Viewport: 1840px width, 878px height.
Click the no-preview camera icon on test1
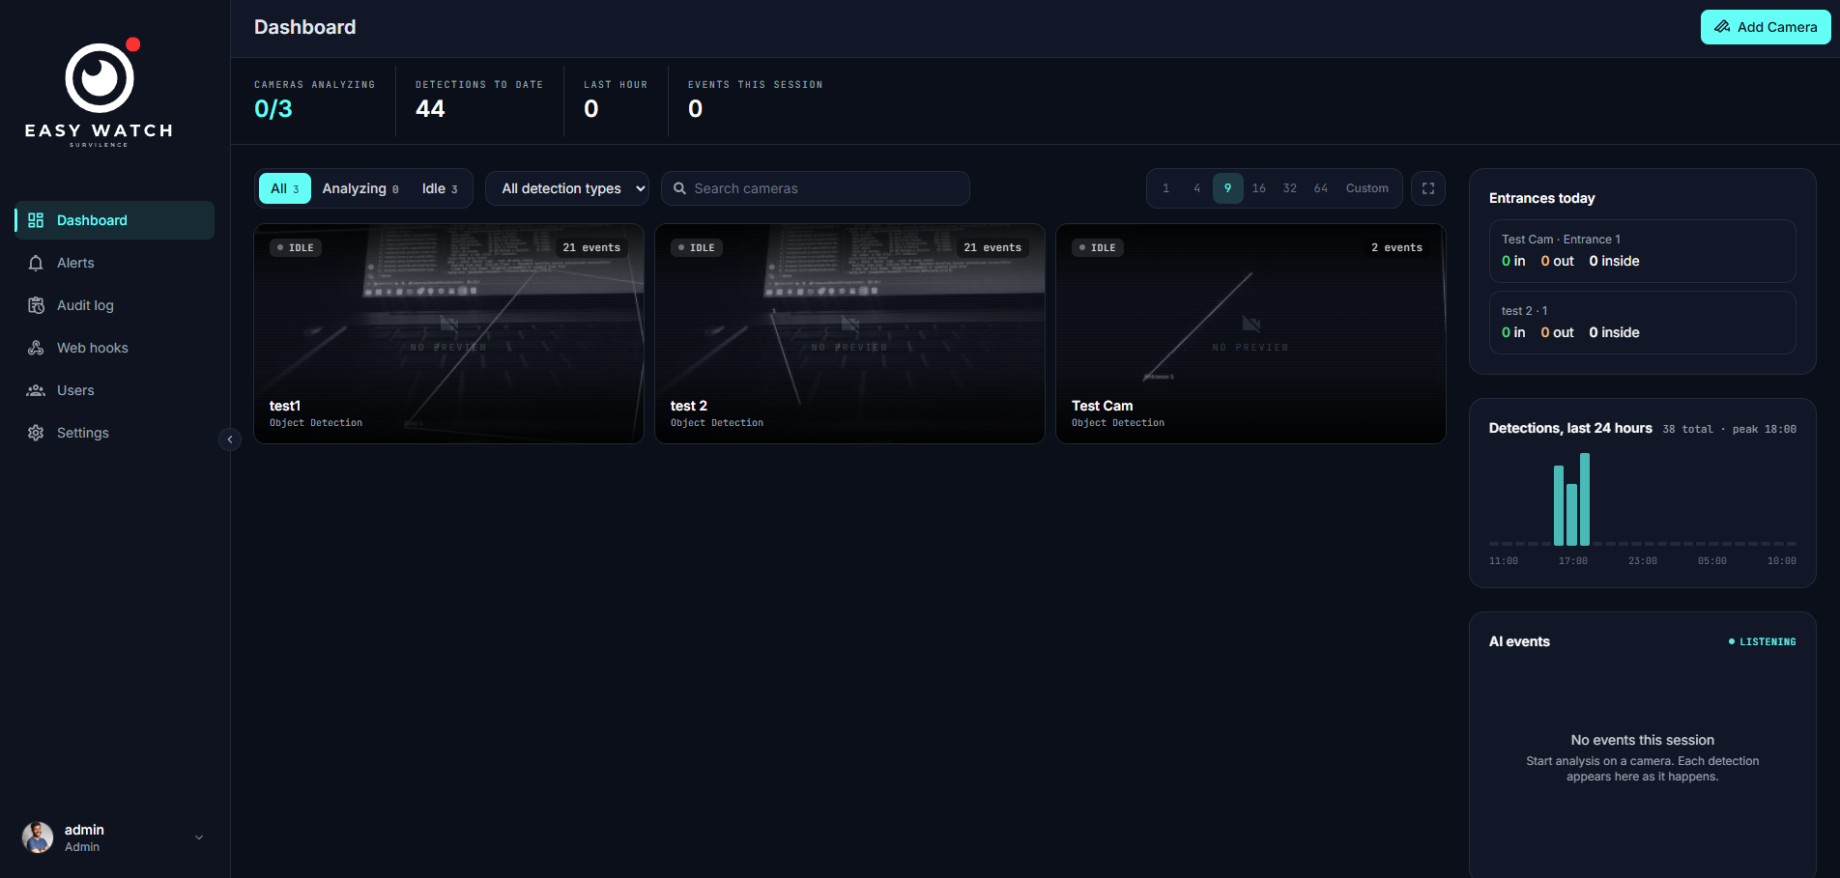pyautogui.click(x=448, y=324)
